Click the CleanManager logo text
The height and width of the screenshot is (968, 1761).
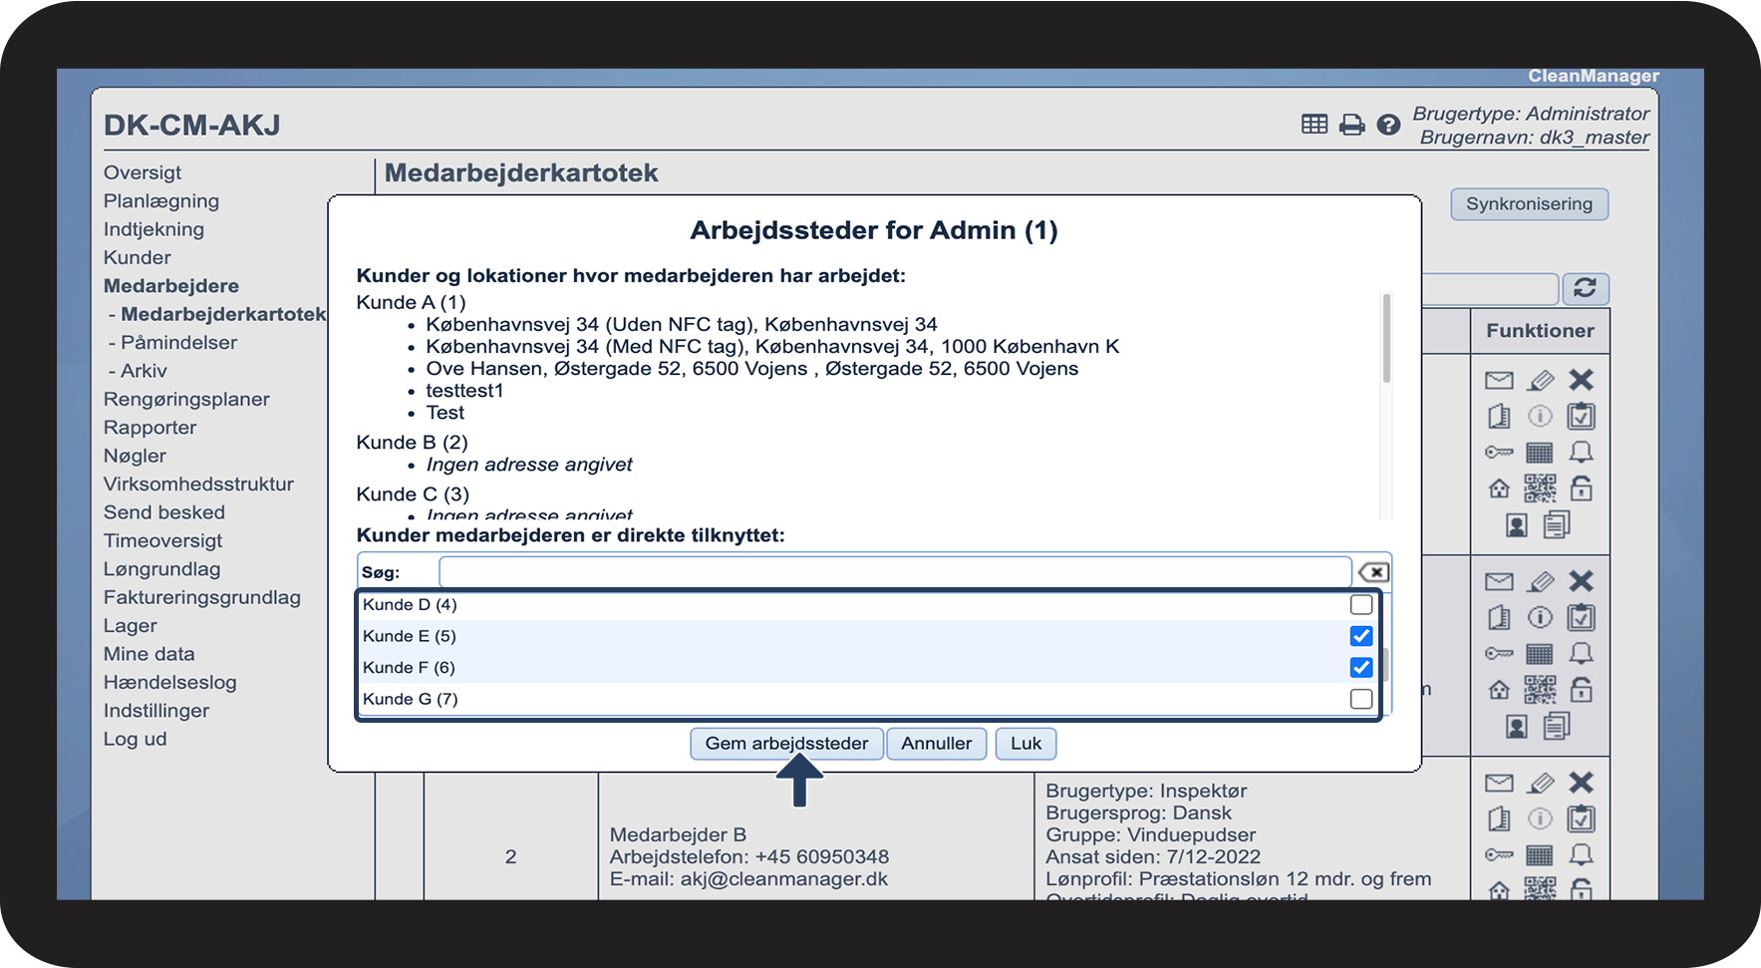tap(1594, 76)
